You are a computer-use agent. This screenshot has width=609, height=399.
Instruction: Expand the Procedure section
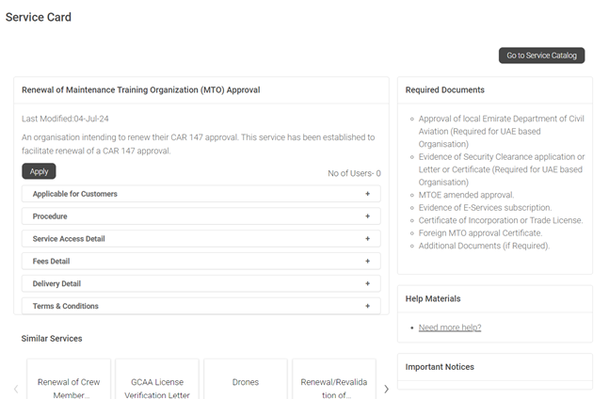pyautogui.click(x=201, y=216)
